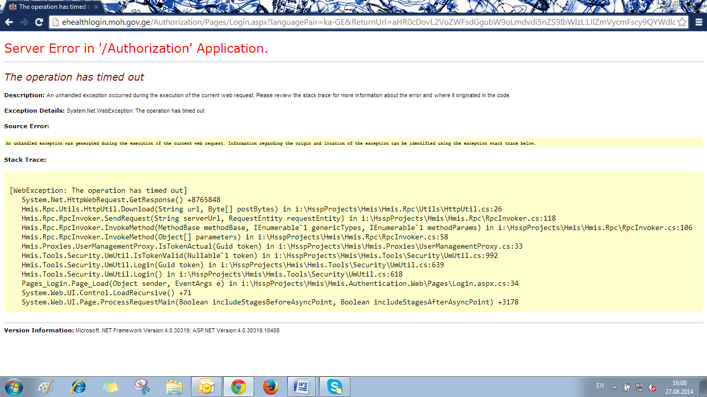Open the EN input language selector
Image resolution: width=707 pixels, height=397 pixels.
[600, 386]
